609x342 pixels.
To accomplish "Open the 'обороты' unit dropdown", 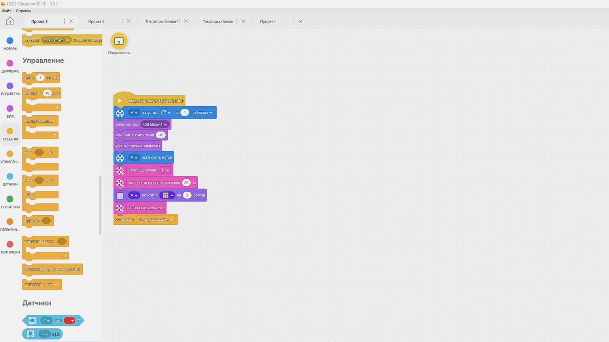I will pos(202,113).
